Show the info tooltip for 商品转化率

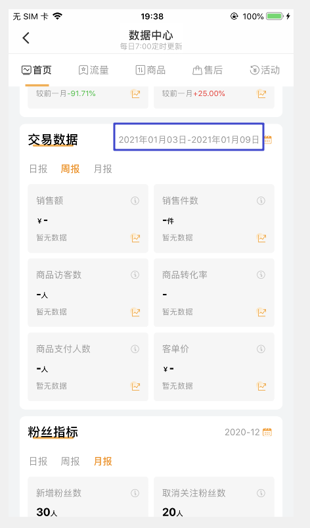click(261, 275)
